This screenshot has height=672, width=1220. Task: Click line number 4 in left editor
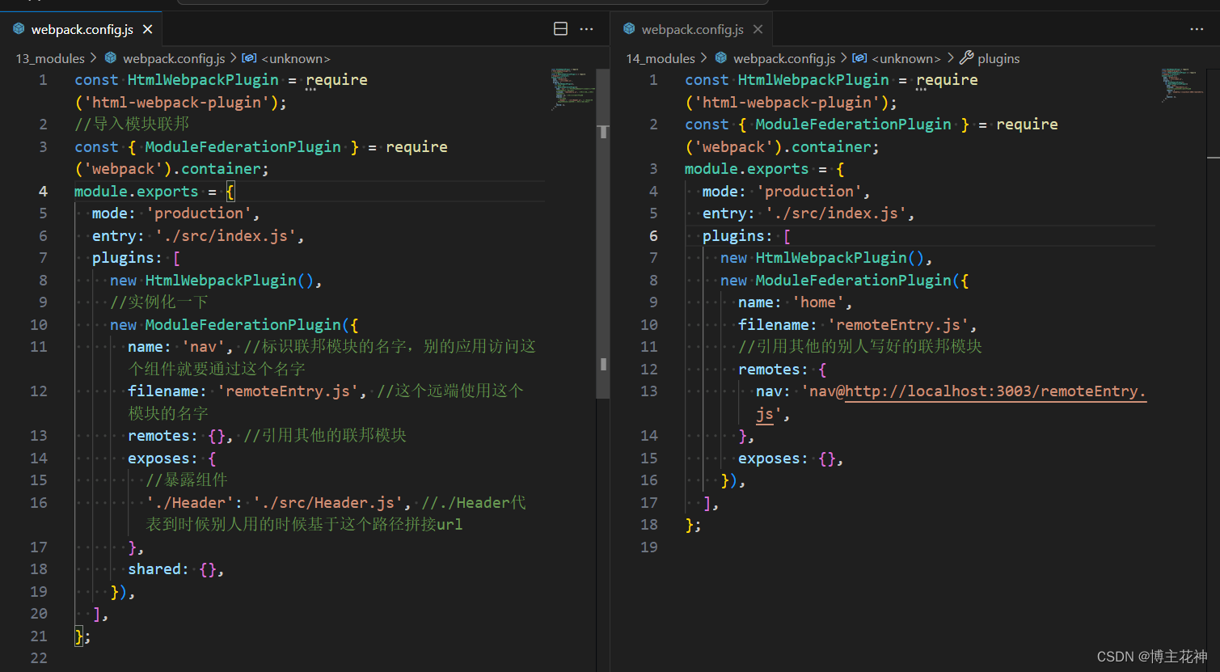tap(43, 192)
